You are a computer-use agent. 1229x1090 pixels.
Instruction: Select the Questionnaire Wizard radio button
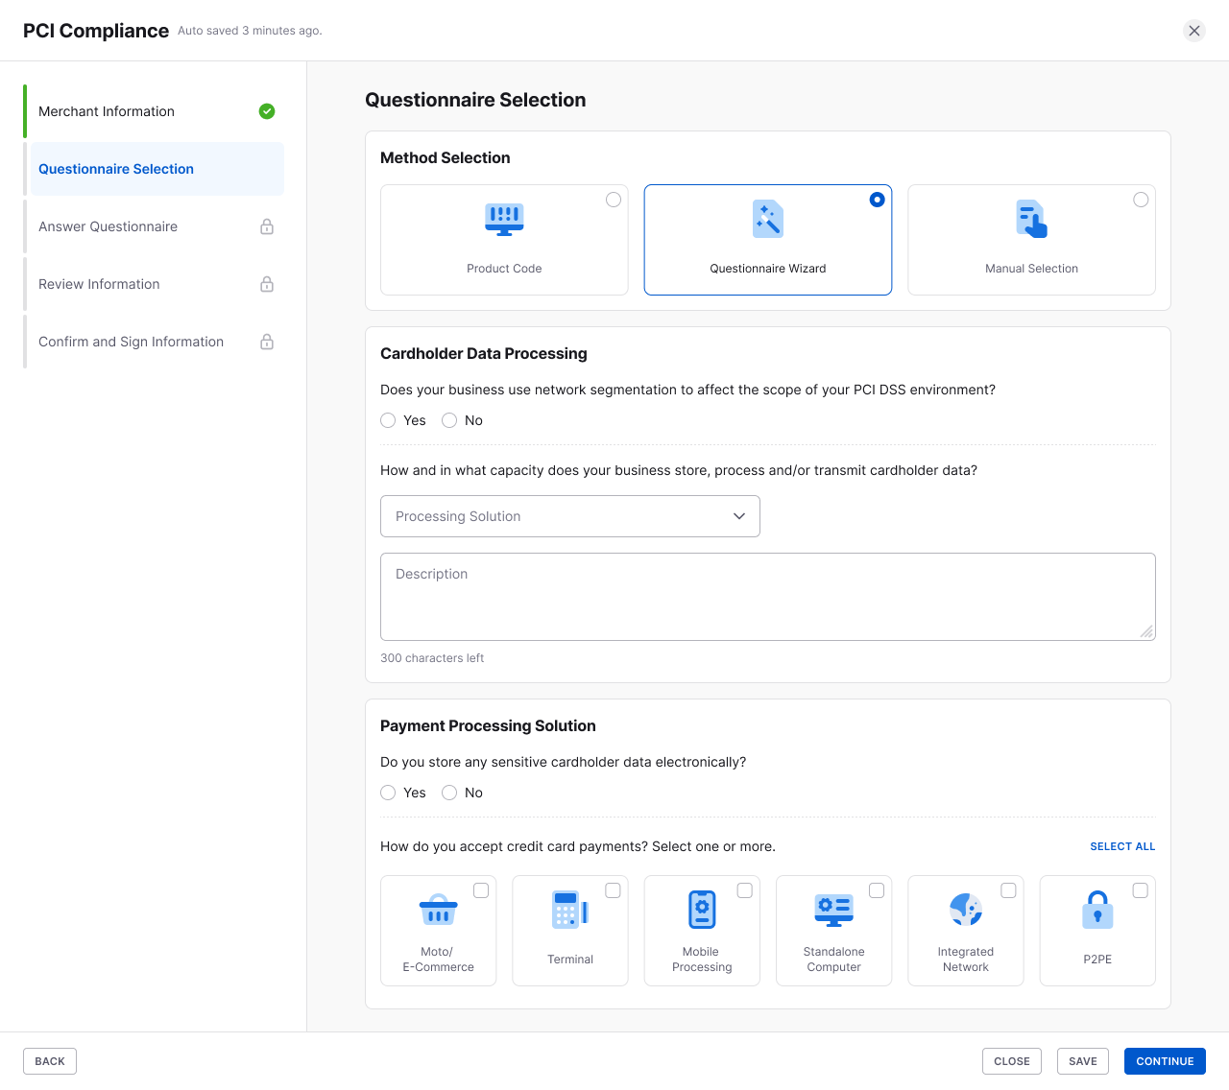(877, 200)
